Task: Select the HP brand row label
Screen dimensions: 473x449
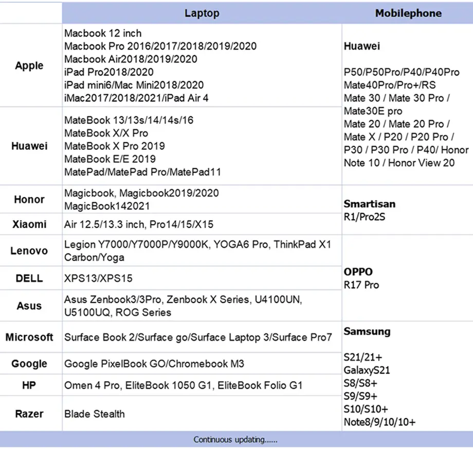Action: tap(29, 385)
